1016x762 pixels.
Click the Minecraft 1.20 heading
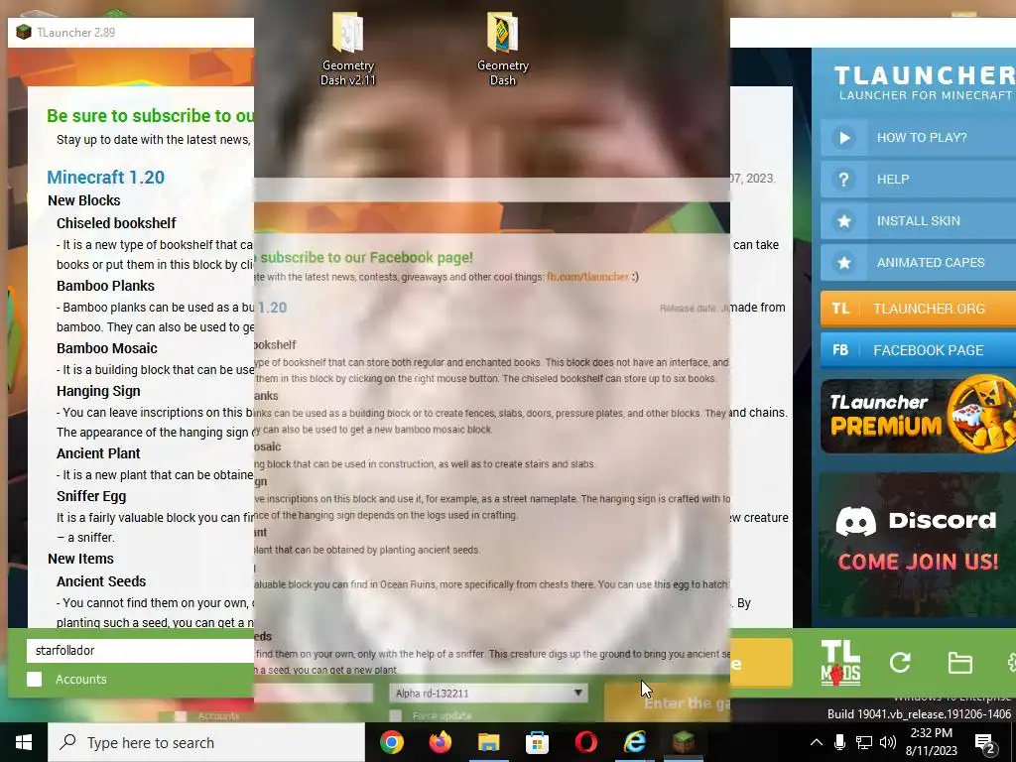105,177
